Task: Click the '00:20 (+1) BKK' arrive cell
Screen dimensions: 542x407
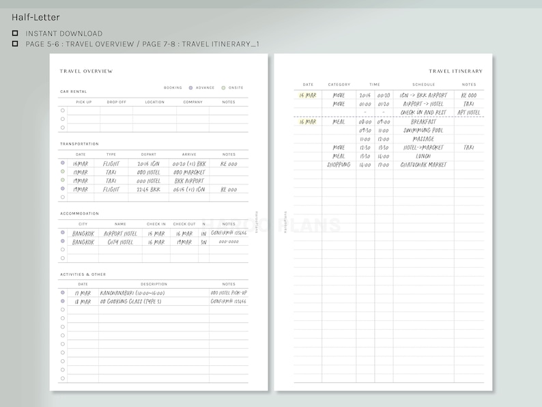Action: tap(189, 164)
